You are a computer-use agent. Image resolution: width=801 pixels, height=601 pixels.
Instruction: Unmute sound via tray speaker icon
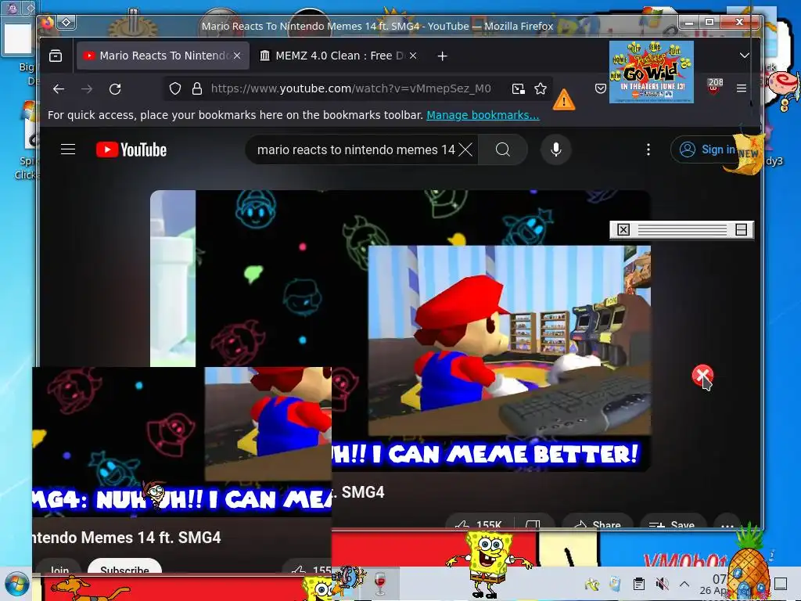(662, 584)
